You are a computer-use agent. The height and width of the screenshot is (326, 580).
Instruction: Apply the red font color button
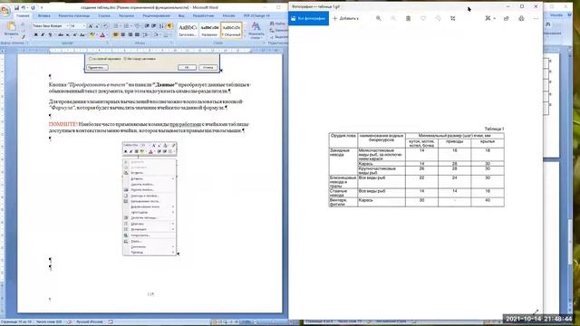click(x=102, y=34)
